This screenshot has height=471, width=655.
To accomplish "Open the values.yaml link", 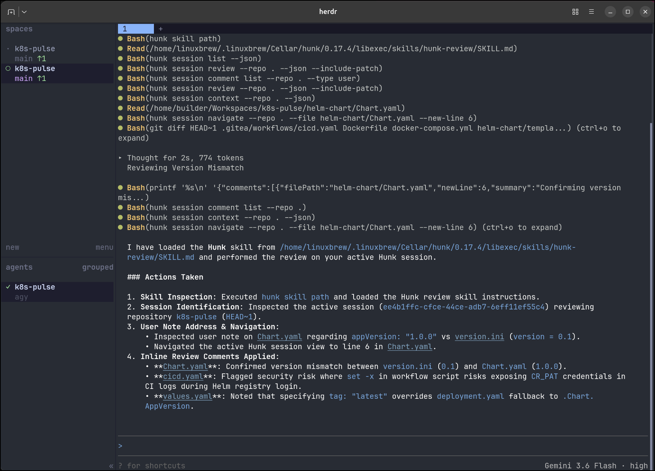I will 188,396.
